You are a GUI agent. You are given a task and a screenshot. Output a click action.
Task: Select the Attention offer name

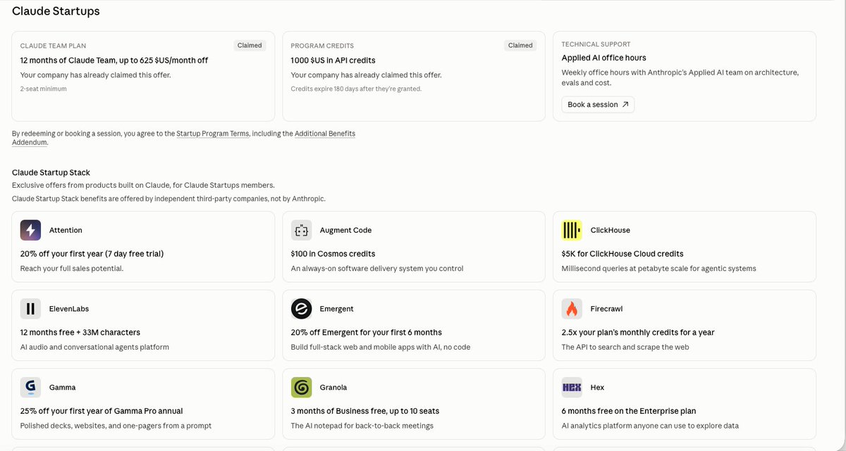66,230
